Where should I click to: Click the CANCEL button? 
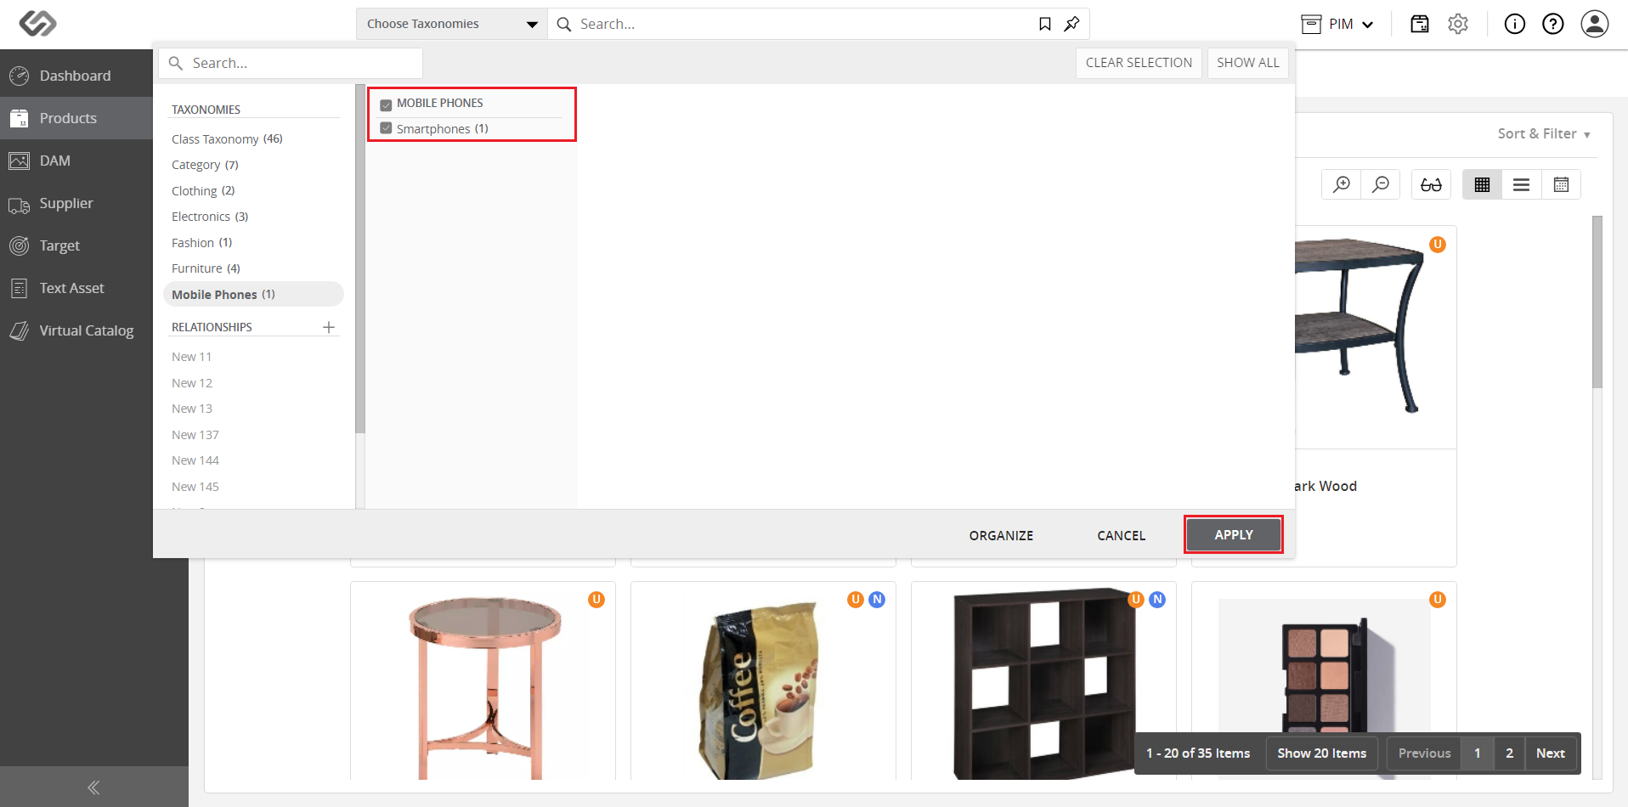tap(1122, 535)
